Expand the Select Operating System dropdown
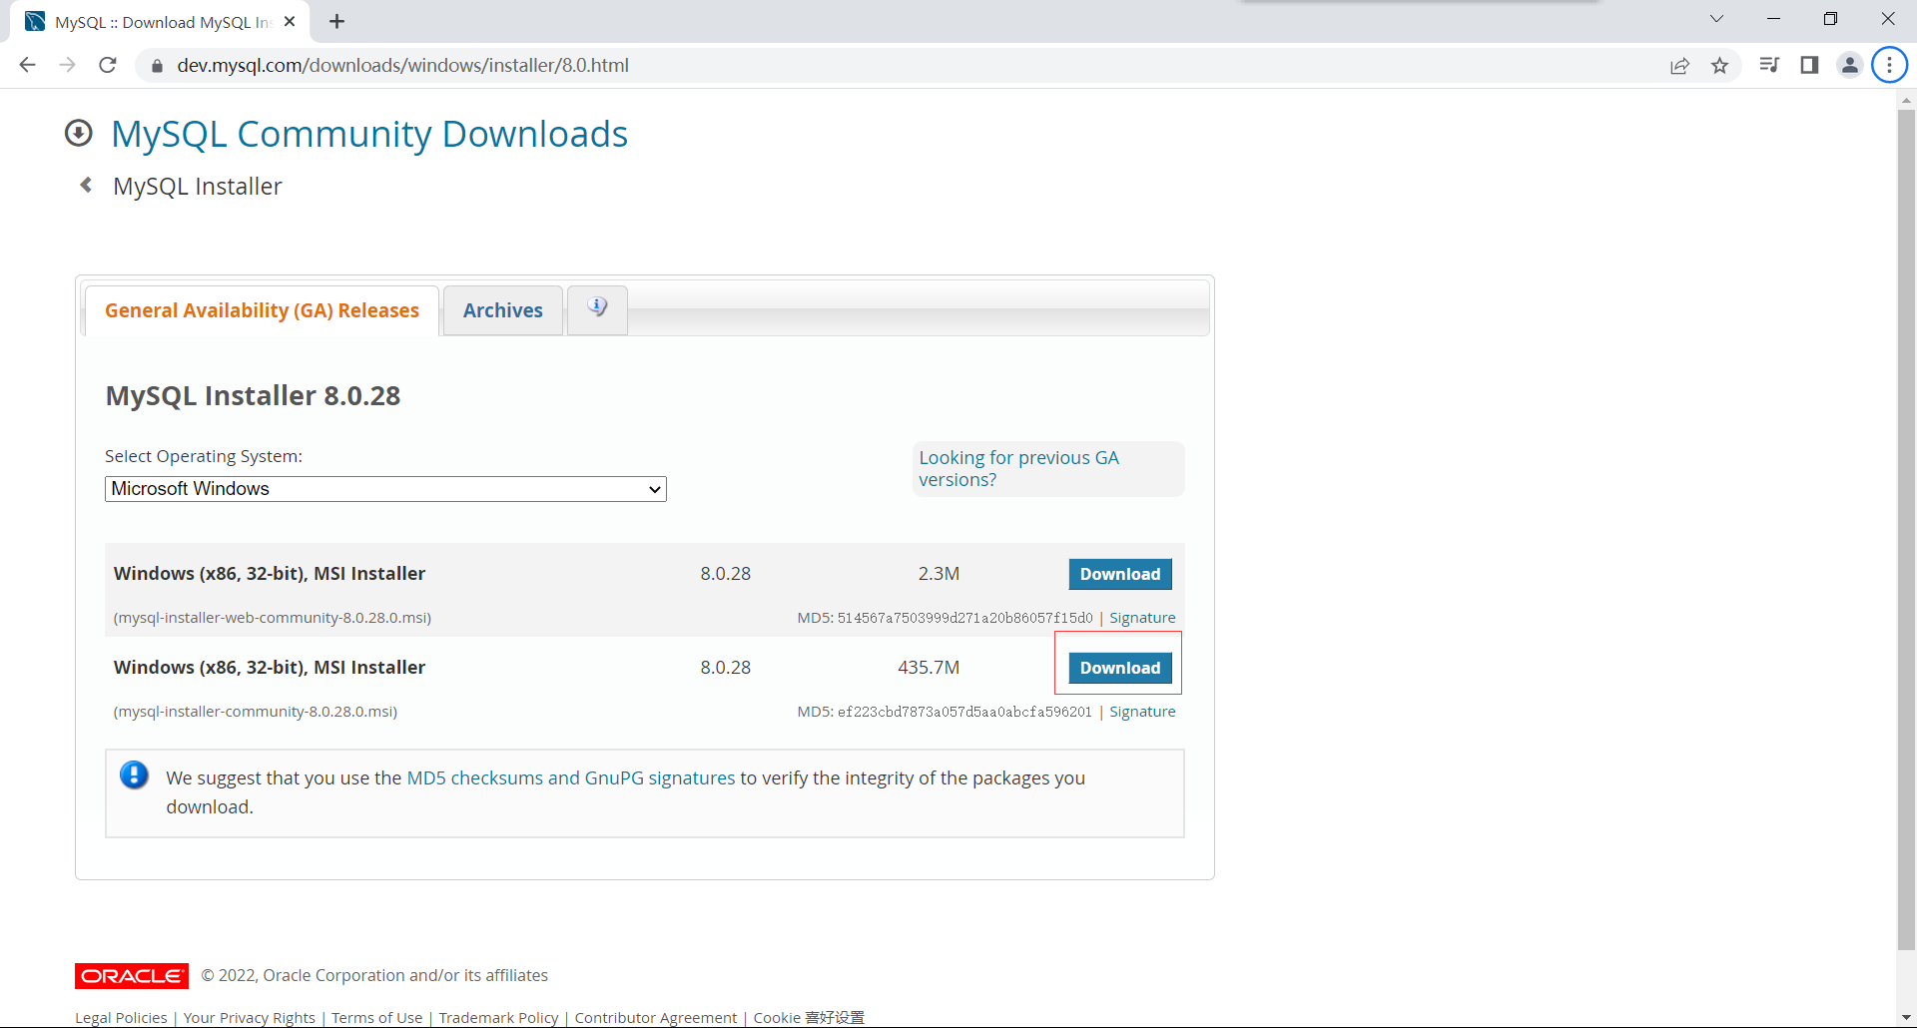 point(385,489)
